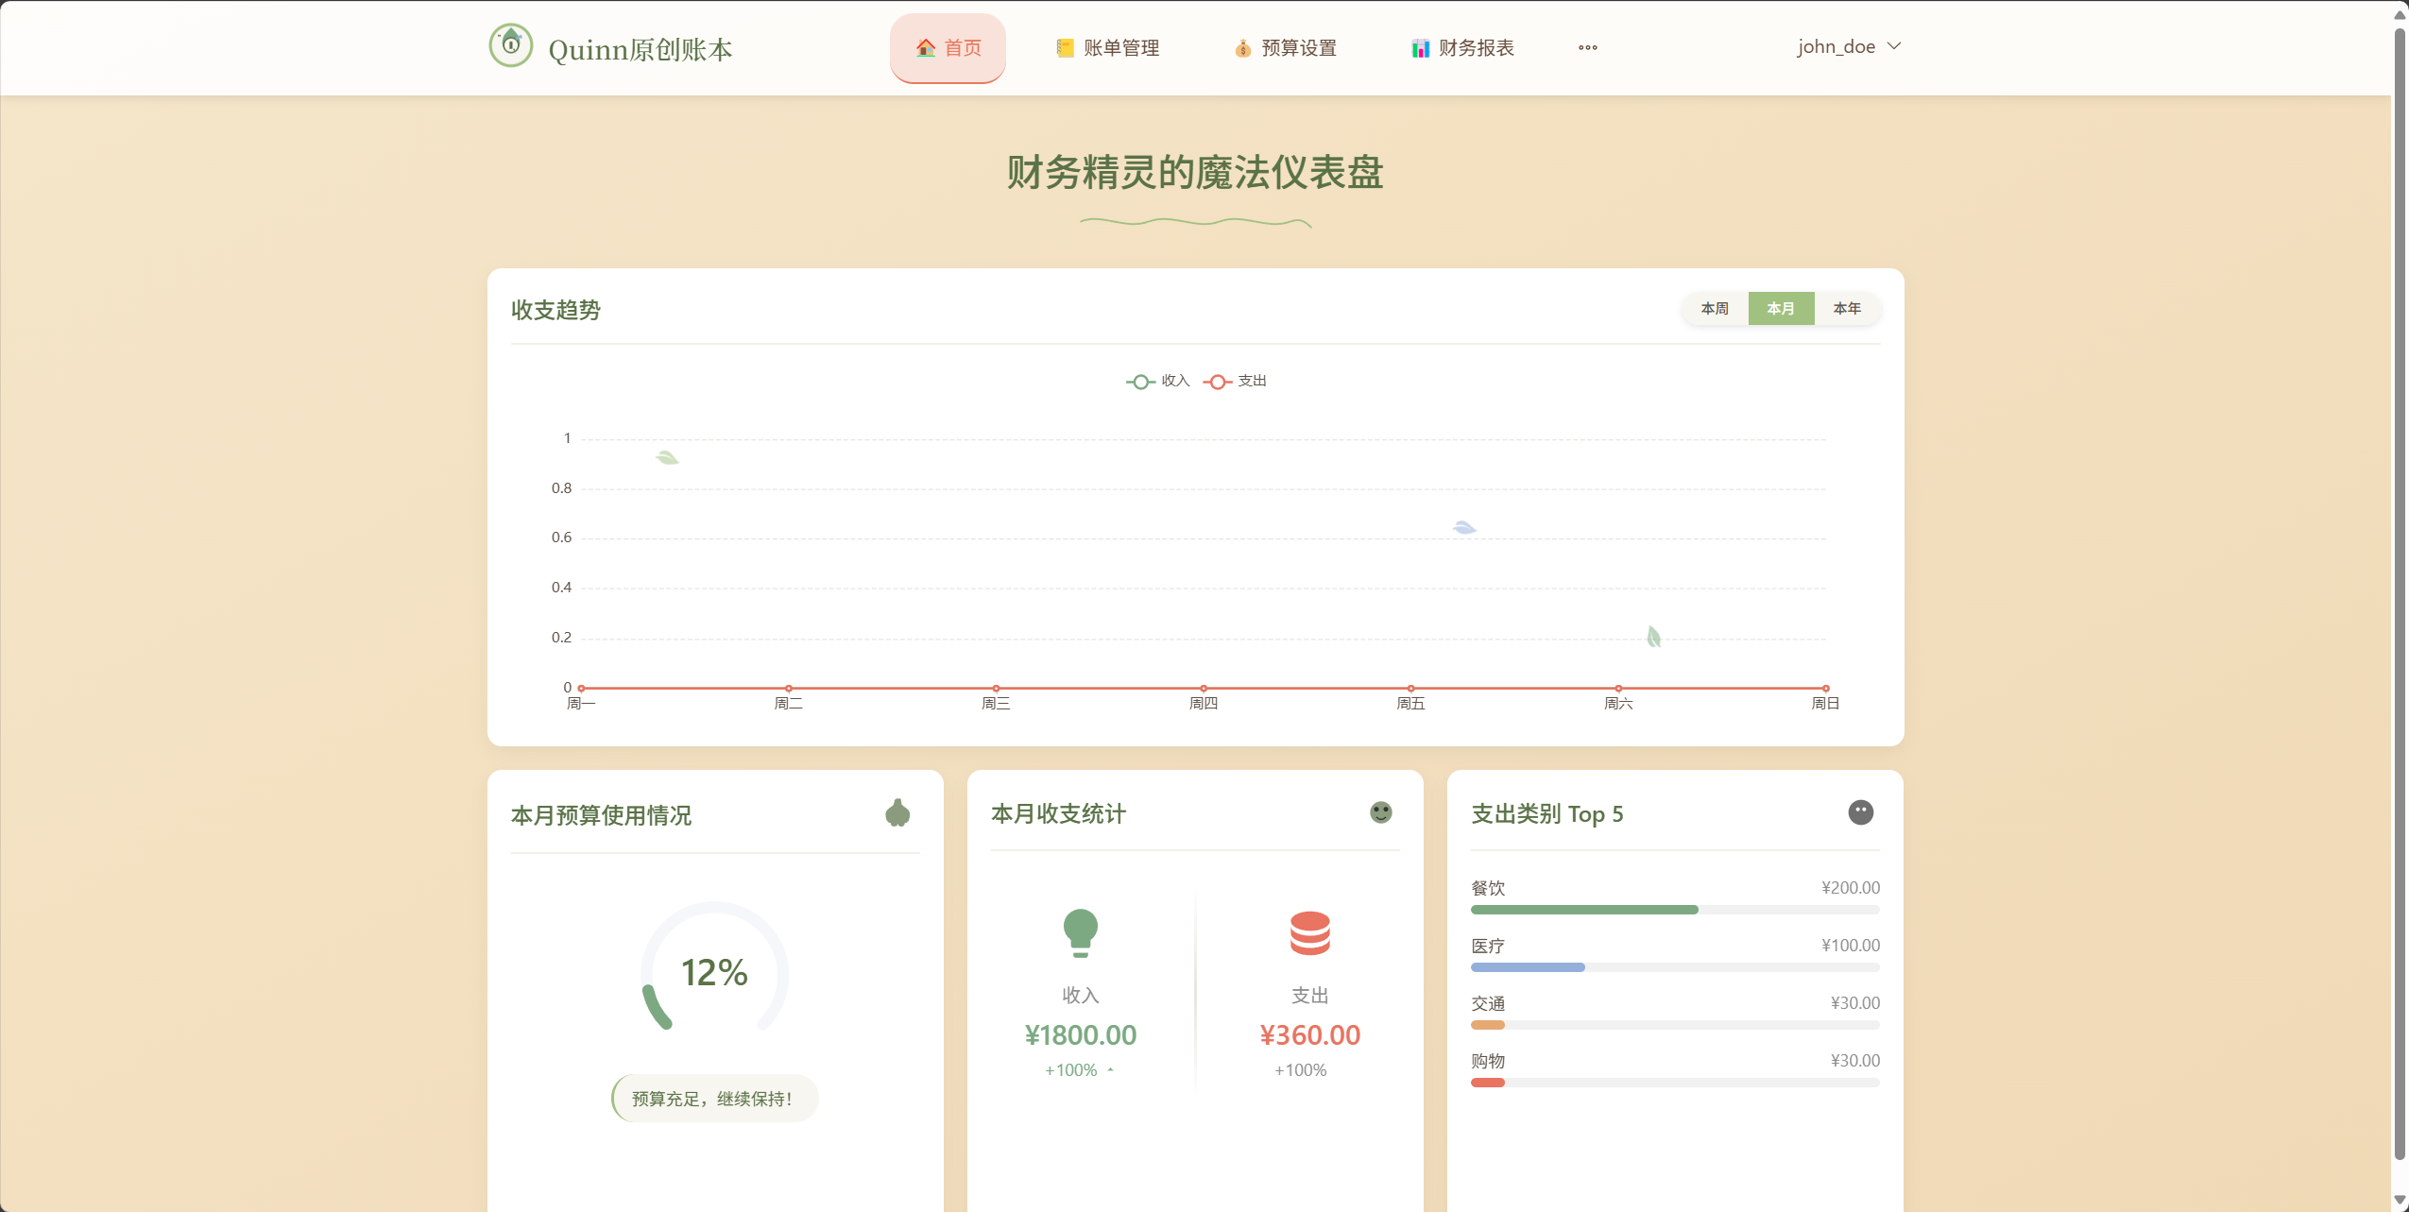Click the smiley icon on 本月收支统计 card
The width and height of the screenshot is (2409, 1212).
click(1380, 811)
